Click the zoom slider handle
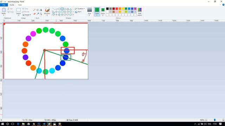Image resolution: width=225 pixels, height=126 pixels. tap(215, 120)
